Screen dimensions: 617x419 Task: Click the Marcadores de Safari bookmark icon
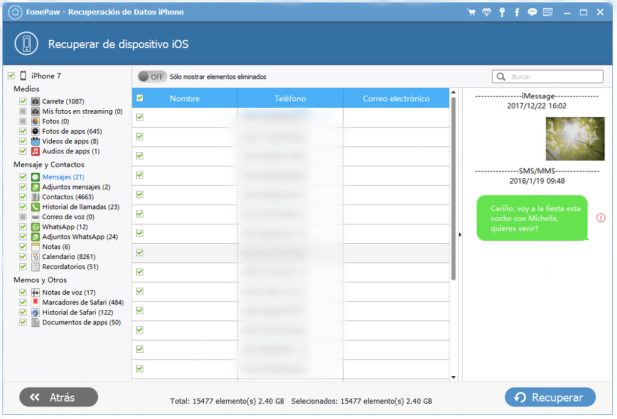click(36, 302)
